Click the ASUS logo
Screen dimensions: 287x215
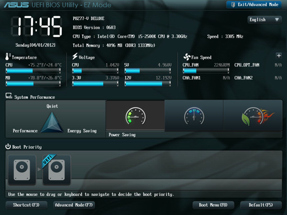[16, 5]
